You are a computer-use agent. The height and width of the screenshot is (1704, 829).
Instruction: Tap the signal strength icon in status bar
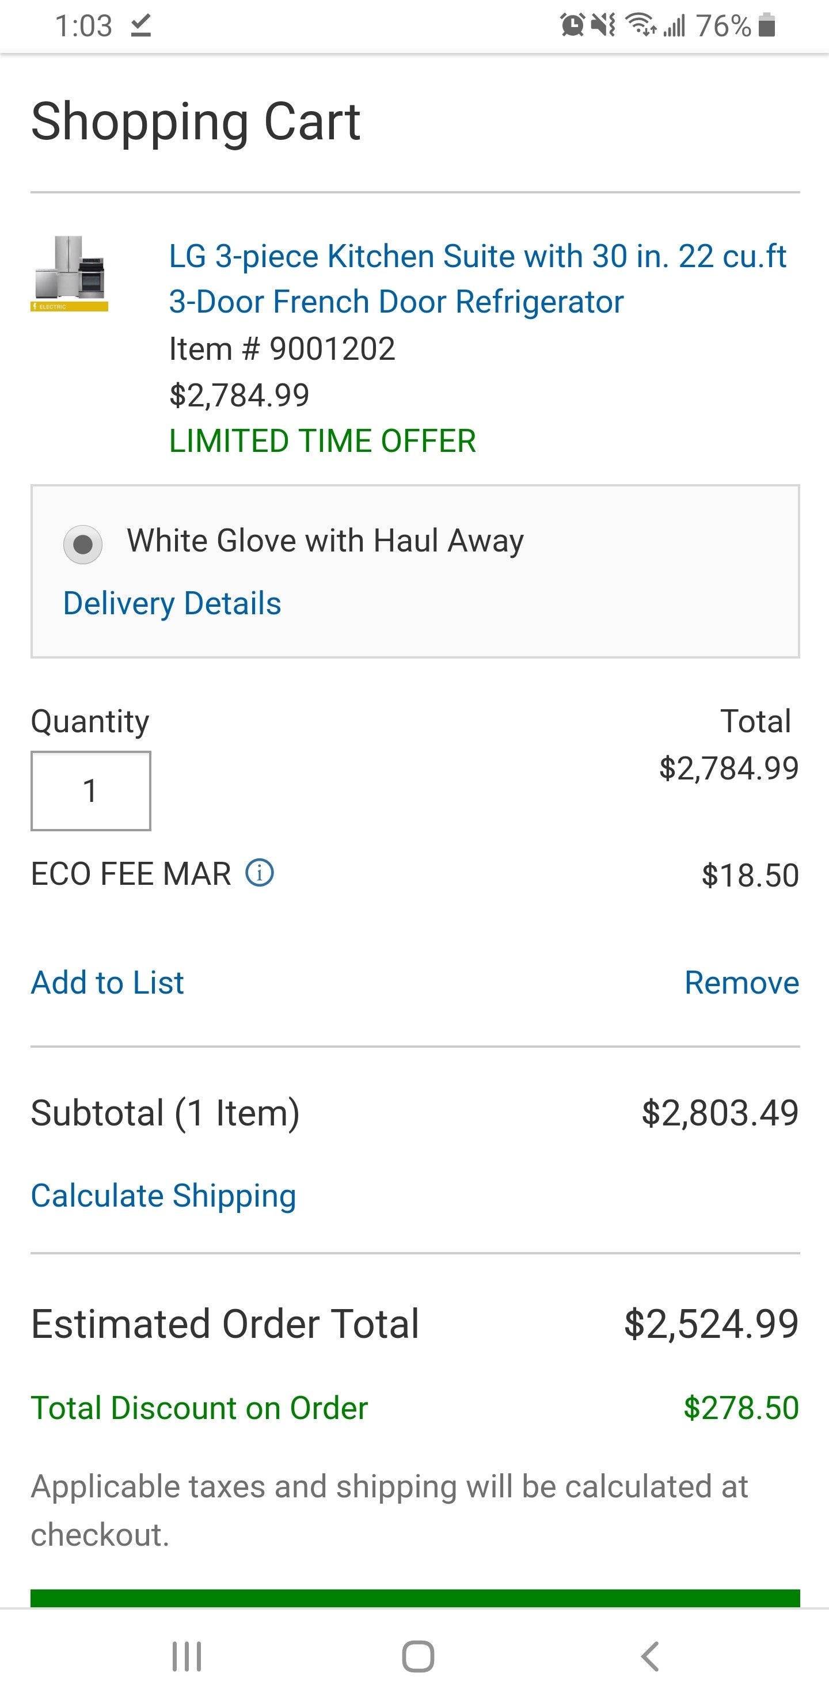[x=673, y=25]
